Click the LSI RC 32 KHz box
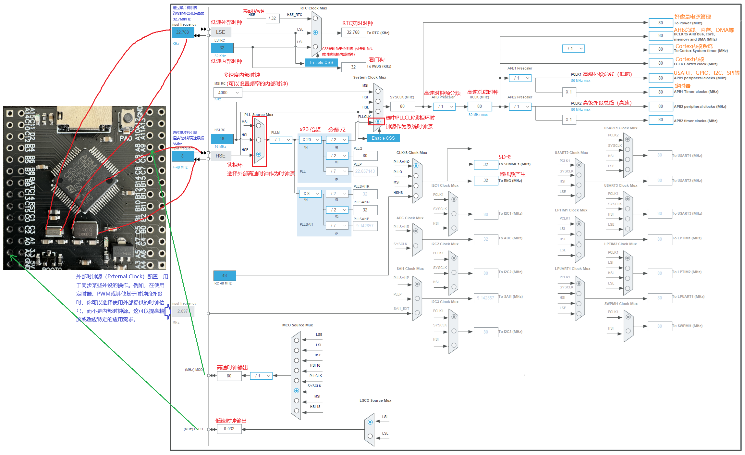The width and height of the screenshot is (745, 455). 222,48
